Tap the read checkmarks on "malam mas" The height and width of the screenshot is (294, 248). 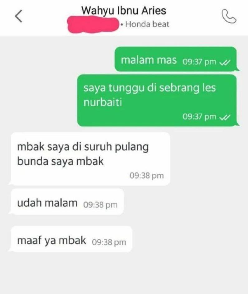[x=225, y=62]
